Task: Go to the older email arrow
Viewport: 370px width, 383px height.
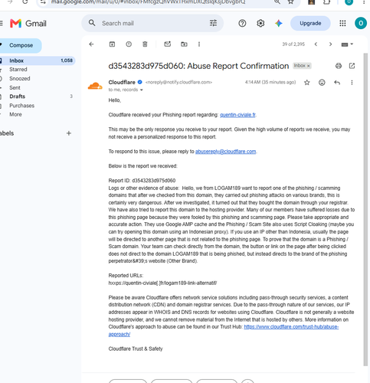Action: point(330,44)
